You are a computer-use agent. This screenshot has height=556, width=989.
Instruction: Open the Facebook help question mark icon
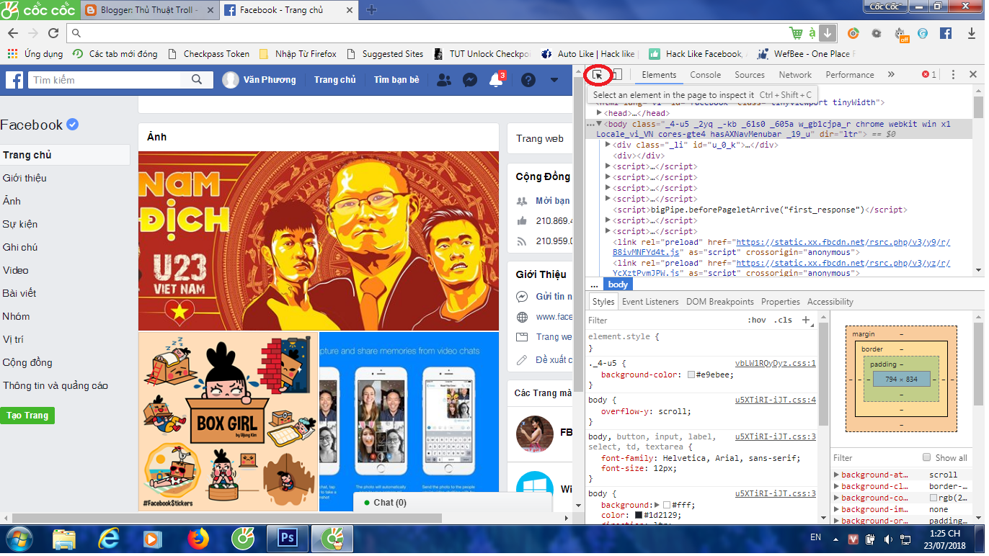[528, 80]
